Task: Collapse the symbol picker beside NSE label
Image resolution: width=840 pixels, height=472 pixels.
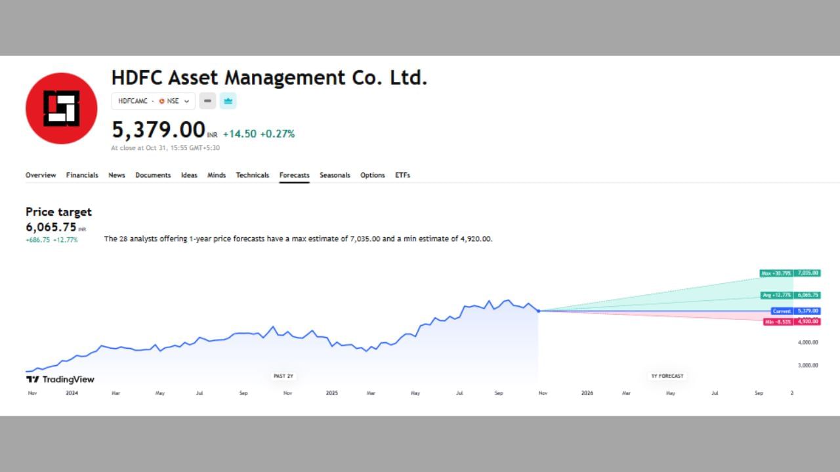Action: [x=188, y=101]
